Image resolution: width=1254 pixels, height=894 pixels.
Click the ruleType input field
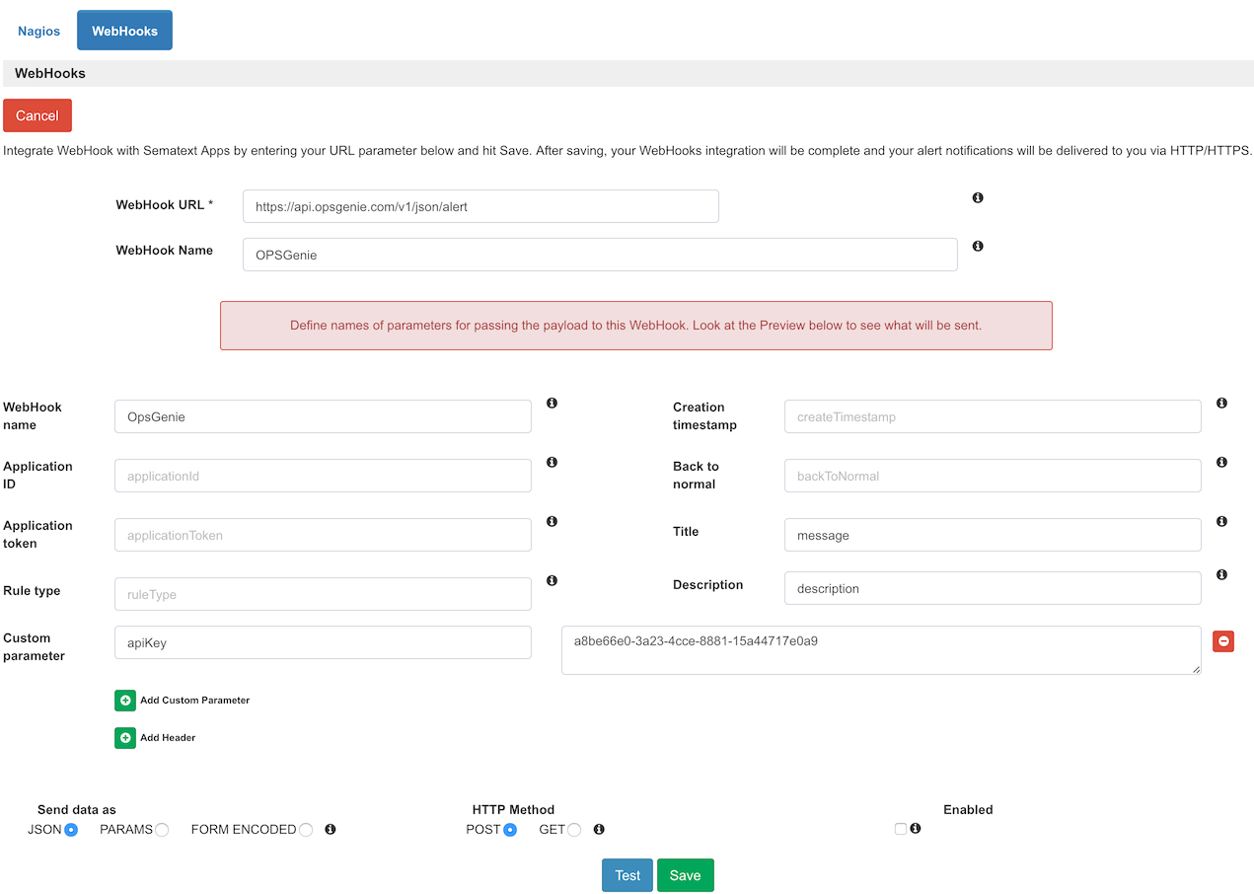(x=323, y=594)
